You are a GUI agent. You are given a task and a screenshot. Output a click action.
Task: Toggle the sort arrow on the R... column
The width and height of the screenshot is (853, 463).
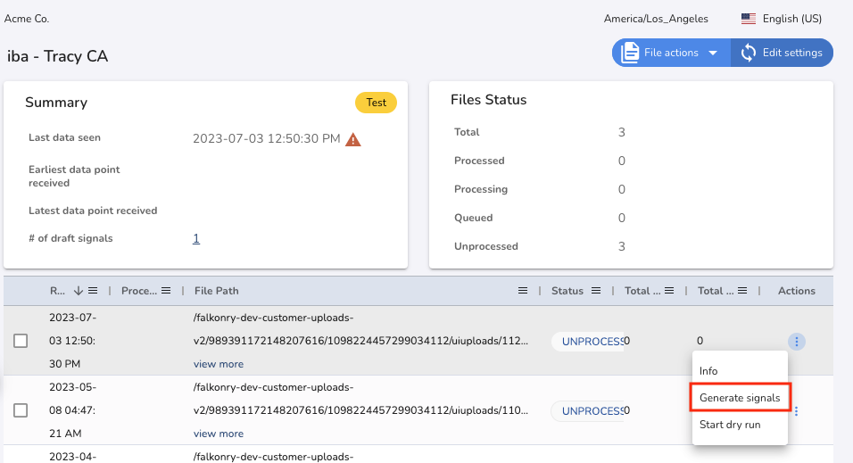pos(79,291)
